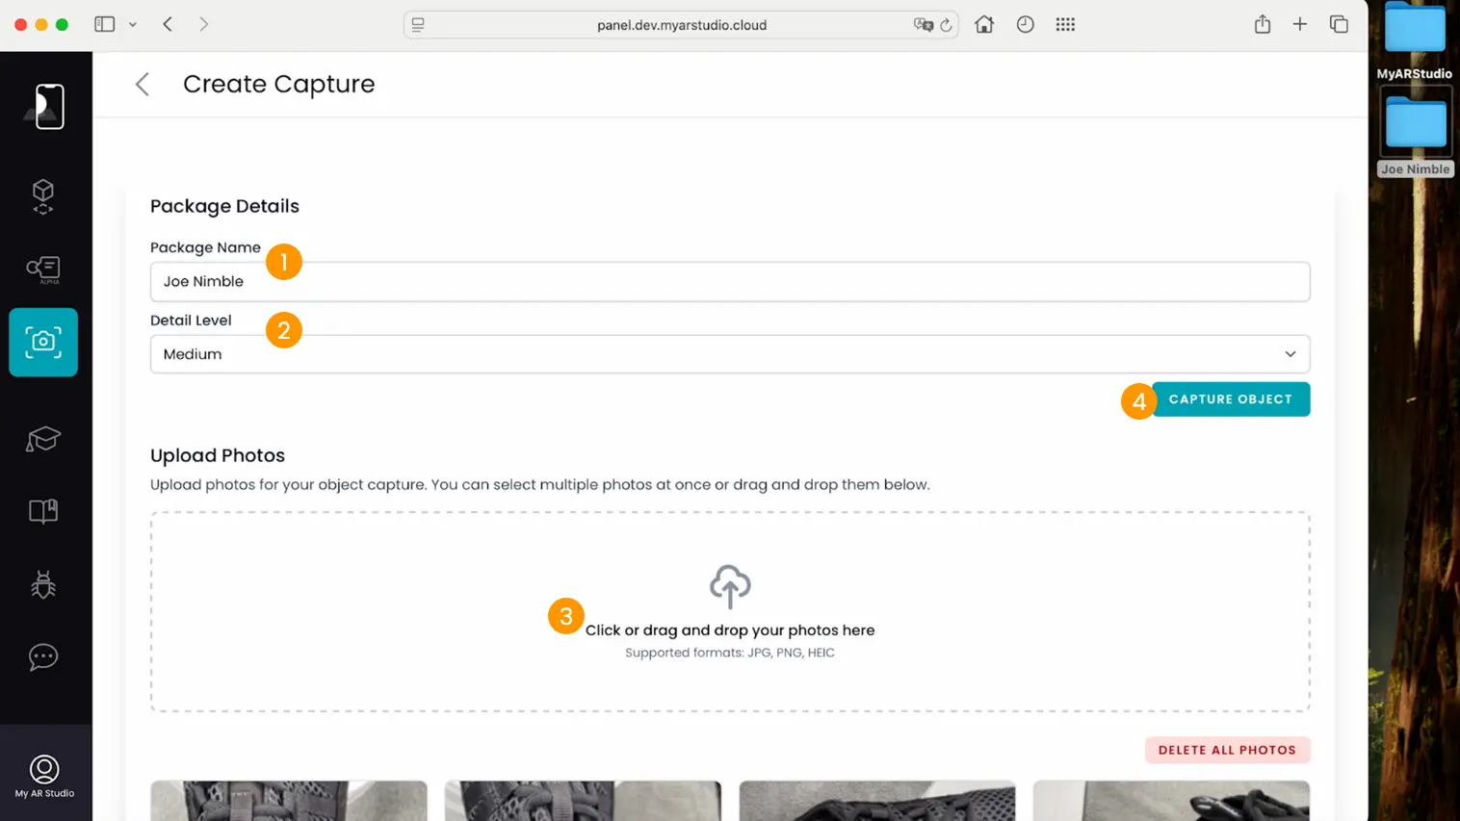Open the 3D object cube sidebar icon
Image resolution: width=1460 pixels, height=821 pixels.
[43, 195]
